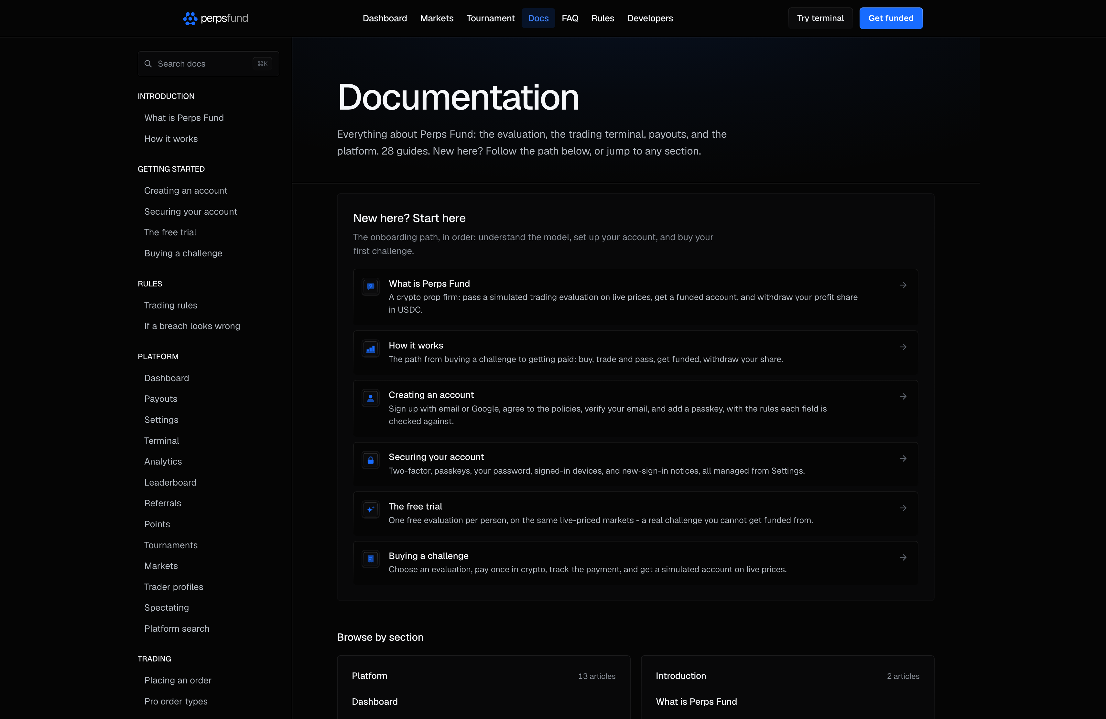Open sidebar link Platform search
The width and height of the screenshot is (1106, 719).
177,628
